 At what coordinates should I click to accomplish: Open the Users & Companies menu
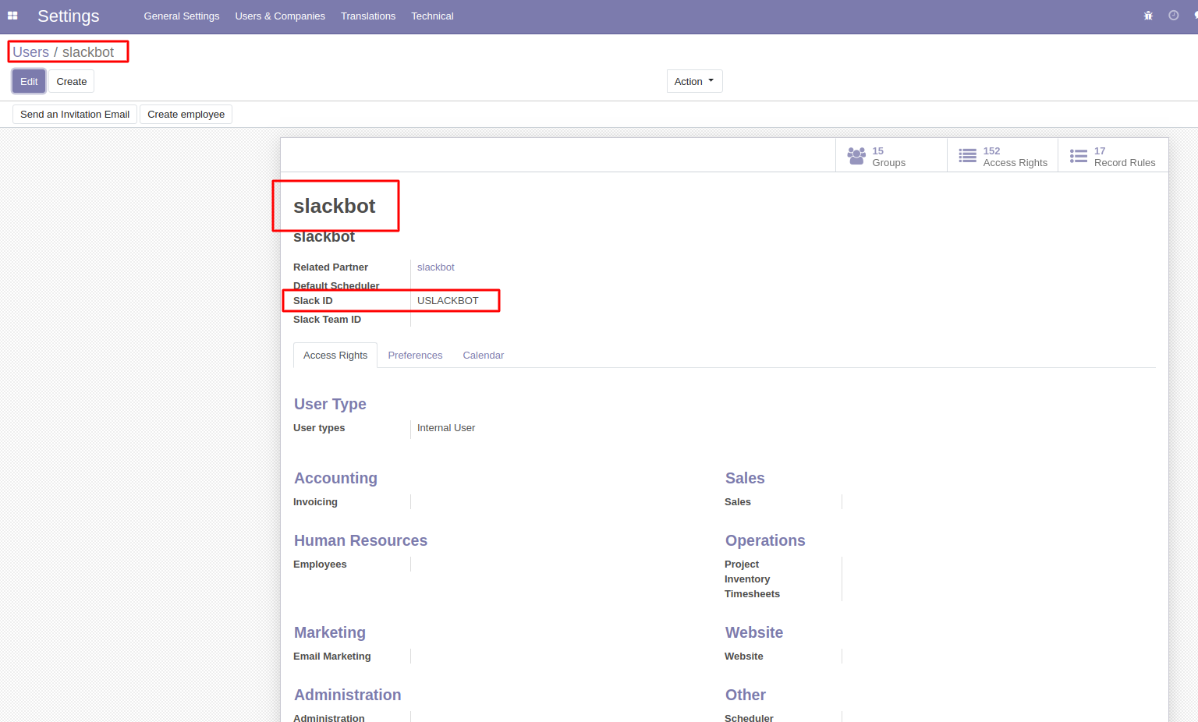(280, 16)
